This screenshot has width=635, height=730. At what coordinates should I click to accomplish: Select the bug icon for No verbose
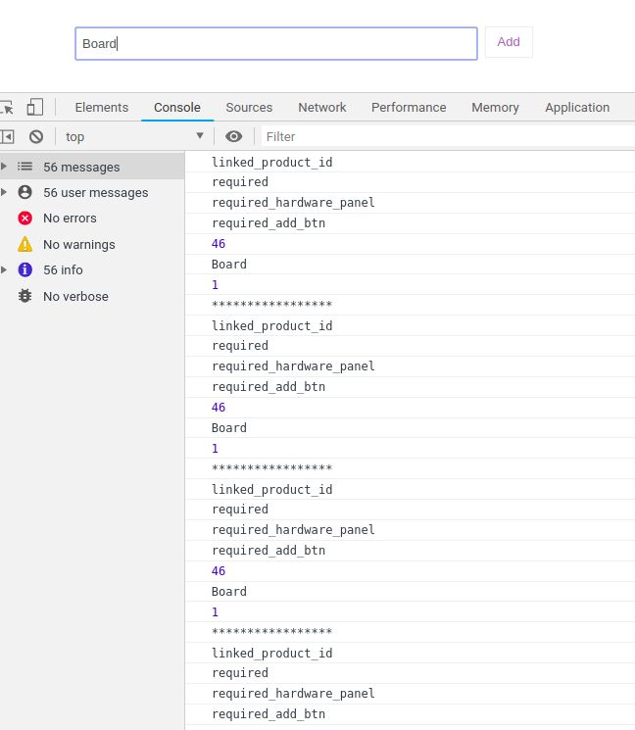click(25, 296)
